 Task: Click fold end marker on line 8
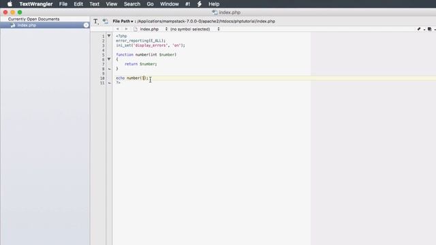[x=109, y=69]
